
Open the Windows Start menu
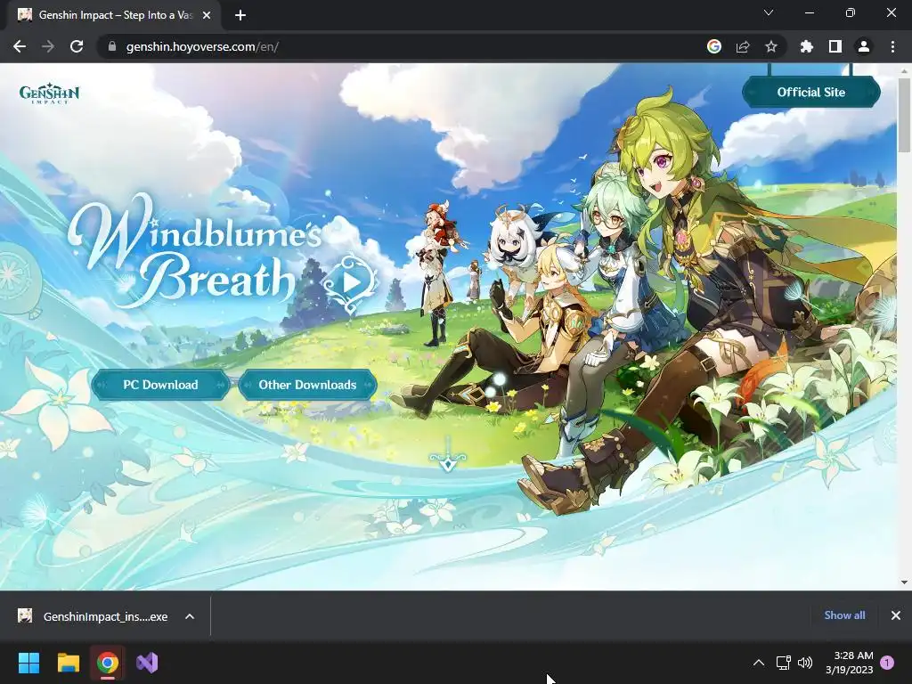pyautogui.click(x=28, y=663)
